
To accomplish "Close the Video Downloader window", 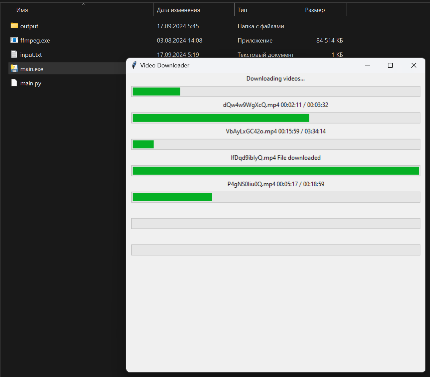I will pos(414,65).
